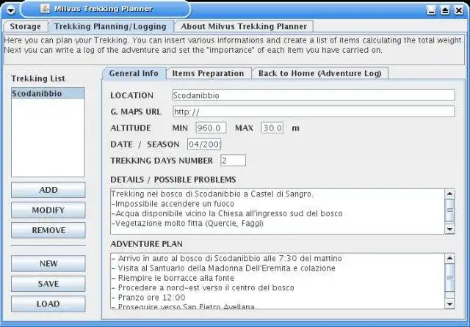
Task: Switch to the Storage tab
Action: [x=26, y=26]
